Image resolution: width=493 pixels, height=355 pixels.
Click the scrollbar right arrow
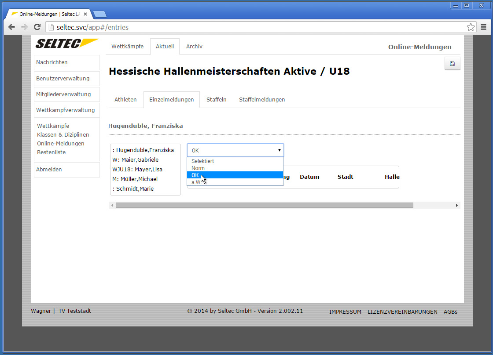point(457,205)
